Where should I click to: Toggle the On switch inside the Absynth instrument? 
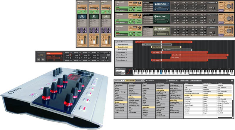(155, 10)
